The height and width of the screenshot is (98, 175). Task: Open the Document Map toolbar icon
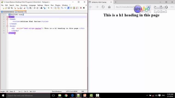coord(74,8)
